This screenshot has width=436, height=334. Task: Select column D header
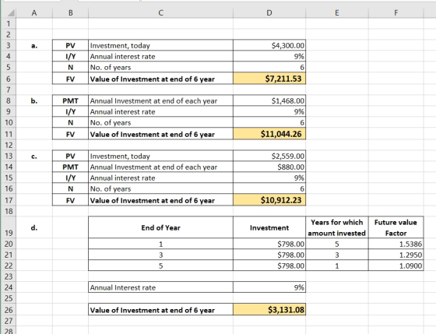click(269, 12)
